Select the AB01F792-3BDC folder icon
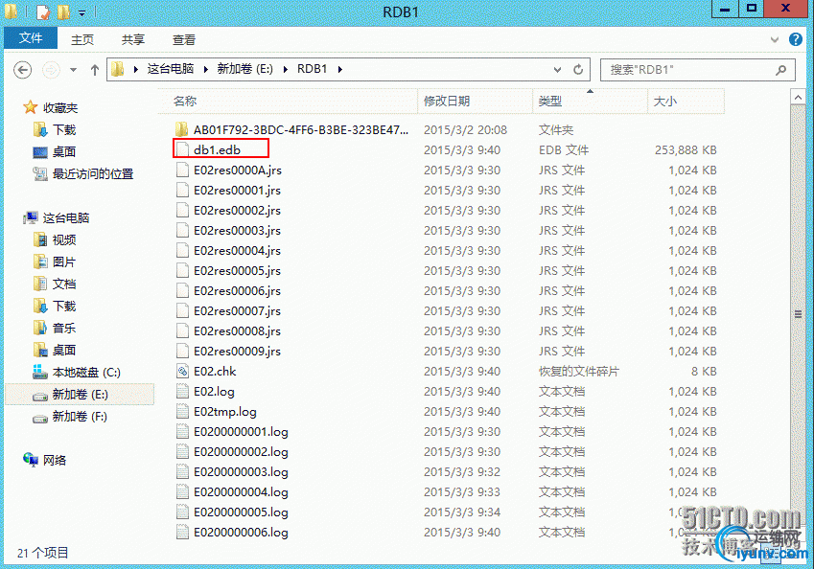This screenshot has height=569, width=814. 182,129
